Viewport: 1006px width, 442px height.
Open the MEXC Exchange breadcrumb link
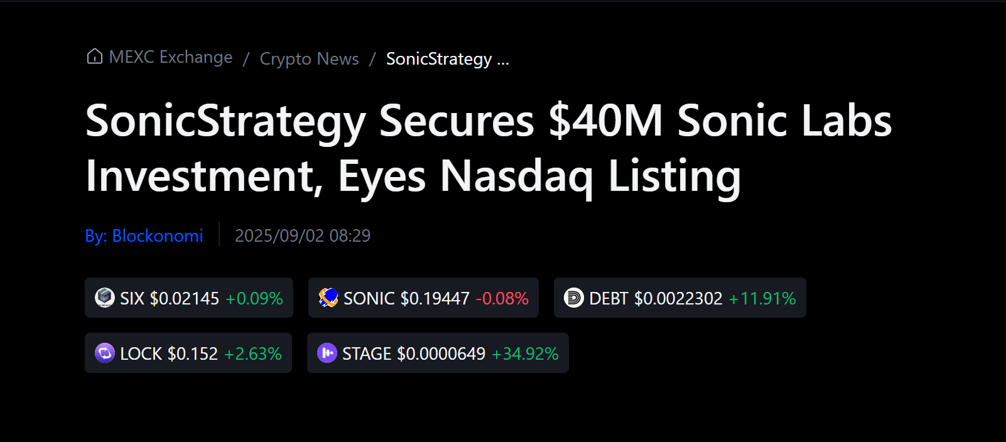click(171, 57)
